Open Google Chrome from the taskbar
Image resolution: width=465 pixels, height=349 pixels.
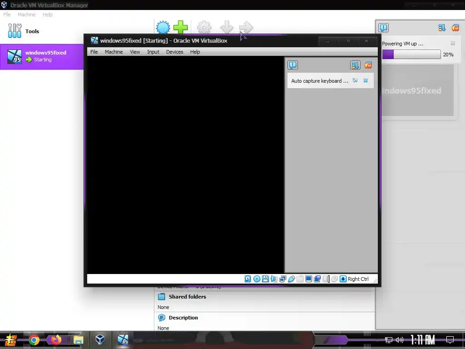pos(34,340)
